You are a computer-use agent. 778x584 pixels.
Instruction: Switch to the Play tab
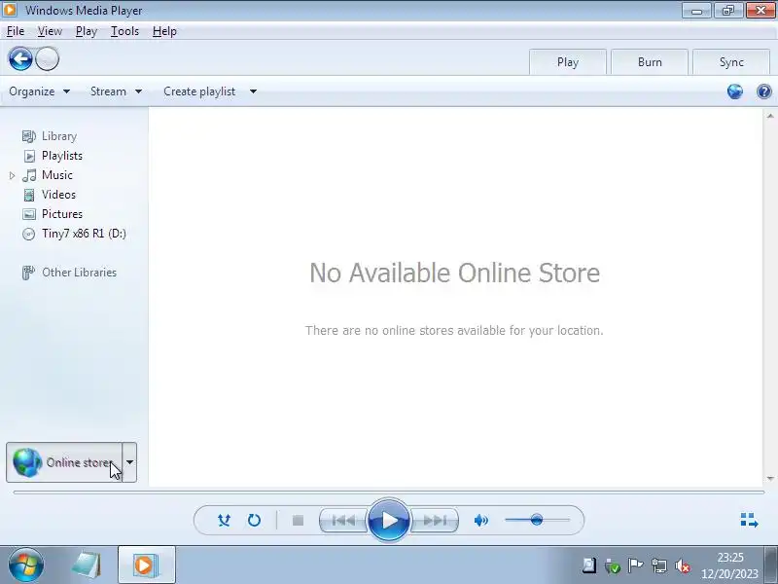pyautogui.click(x=568, y=62)
